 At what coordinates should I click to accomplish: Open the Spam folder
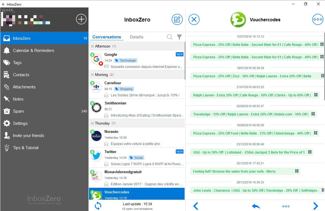click(x=44, y=111)
